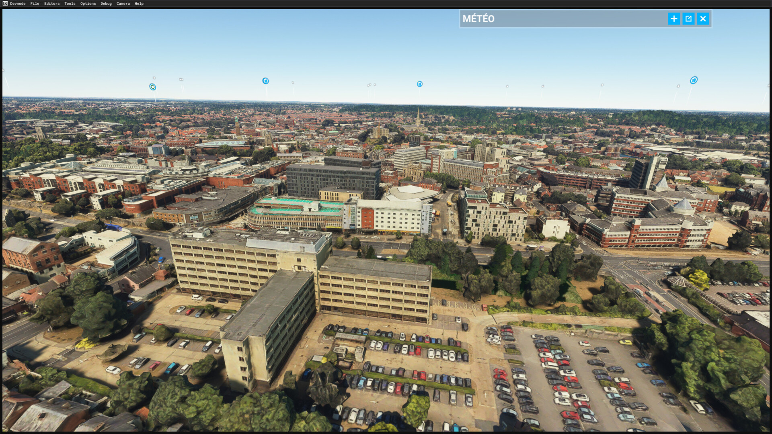Select the round marker with green-yellow center

click(x=152, y=87)
